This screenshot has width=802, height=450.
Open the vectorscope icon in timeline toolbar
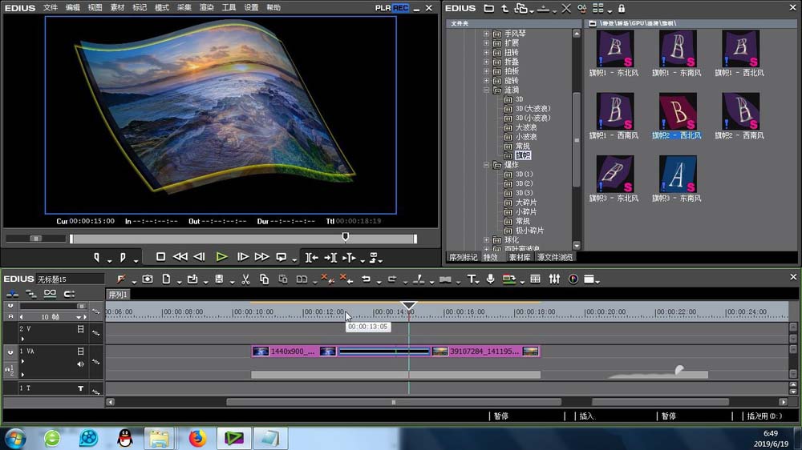573,279
